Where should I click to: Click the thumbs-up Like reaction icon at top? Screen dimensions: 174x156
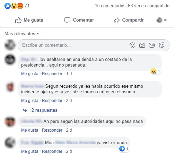(x=8, y=6)
